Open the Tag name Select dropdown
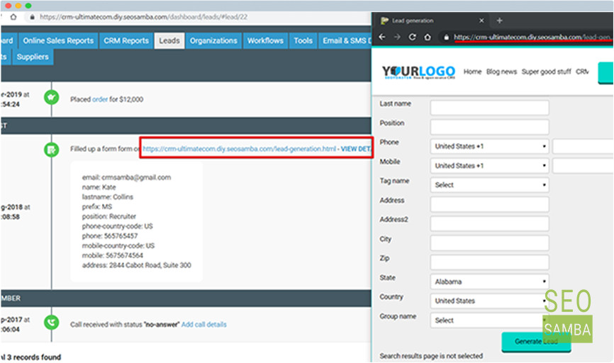The image size is (614, 363). pyautogui.click(x=489, y=185)
